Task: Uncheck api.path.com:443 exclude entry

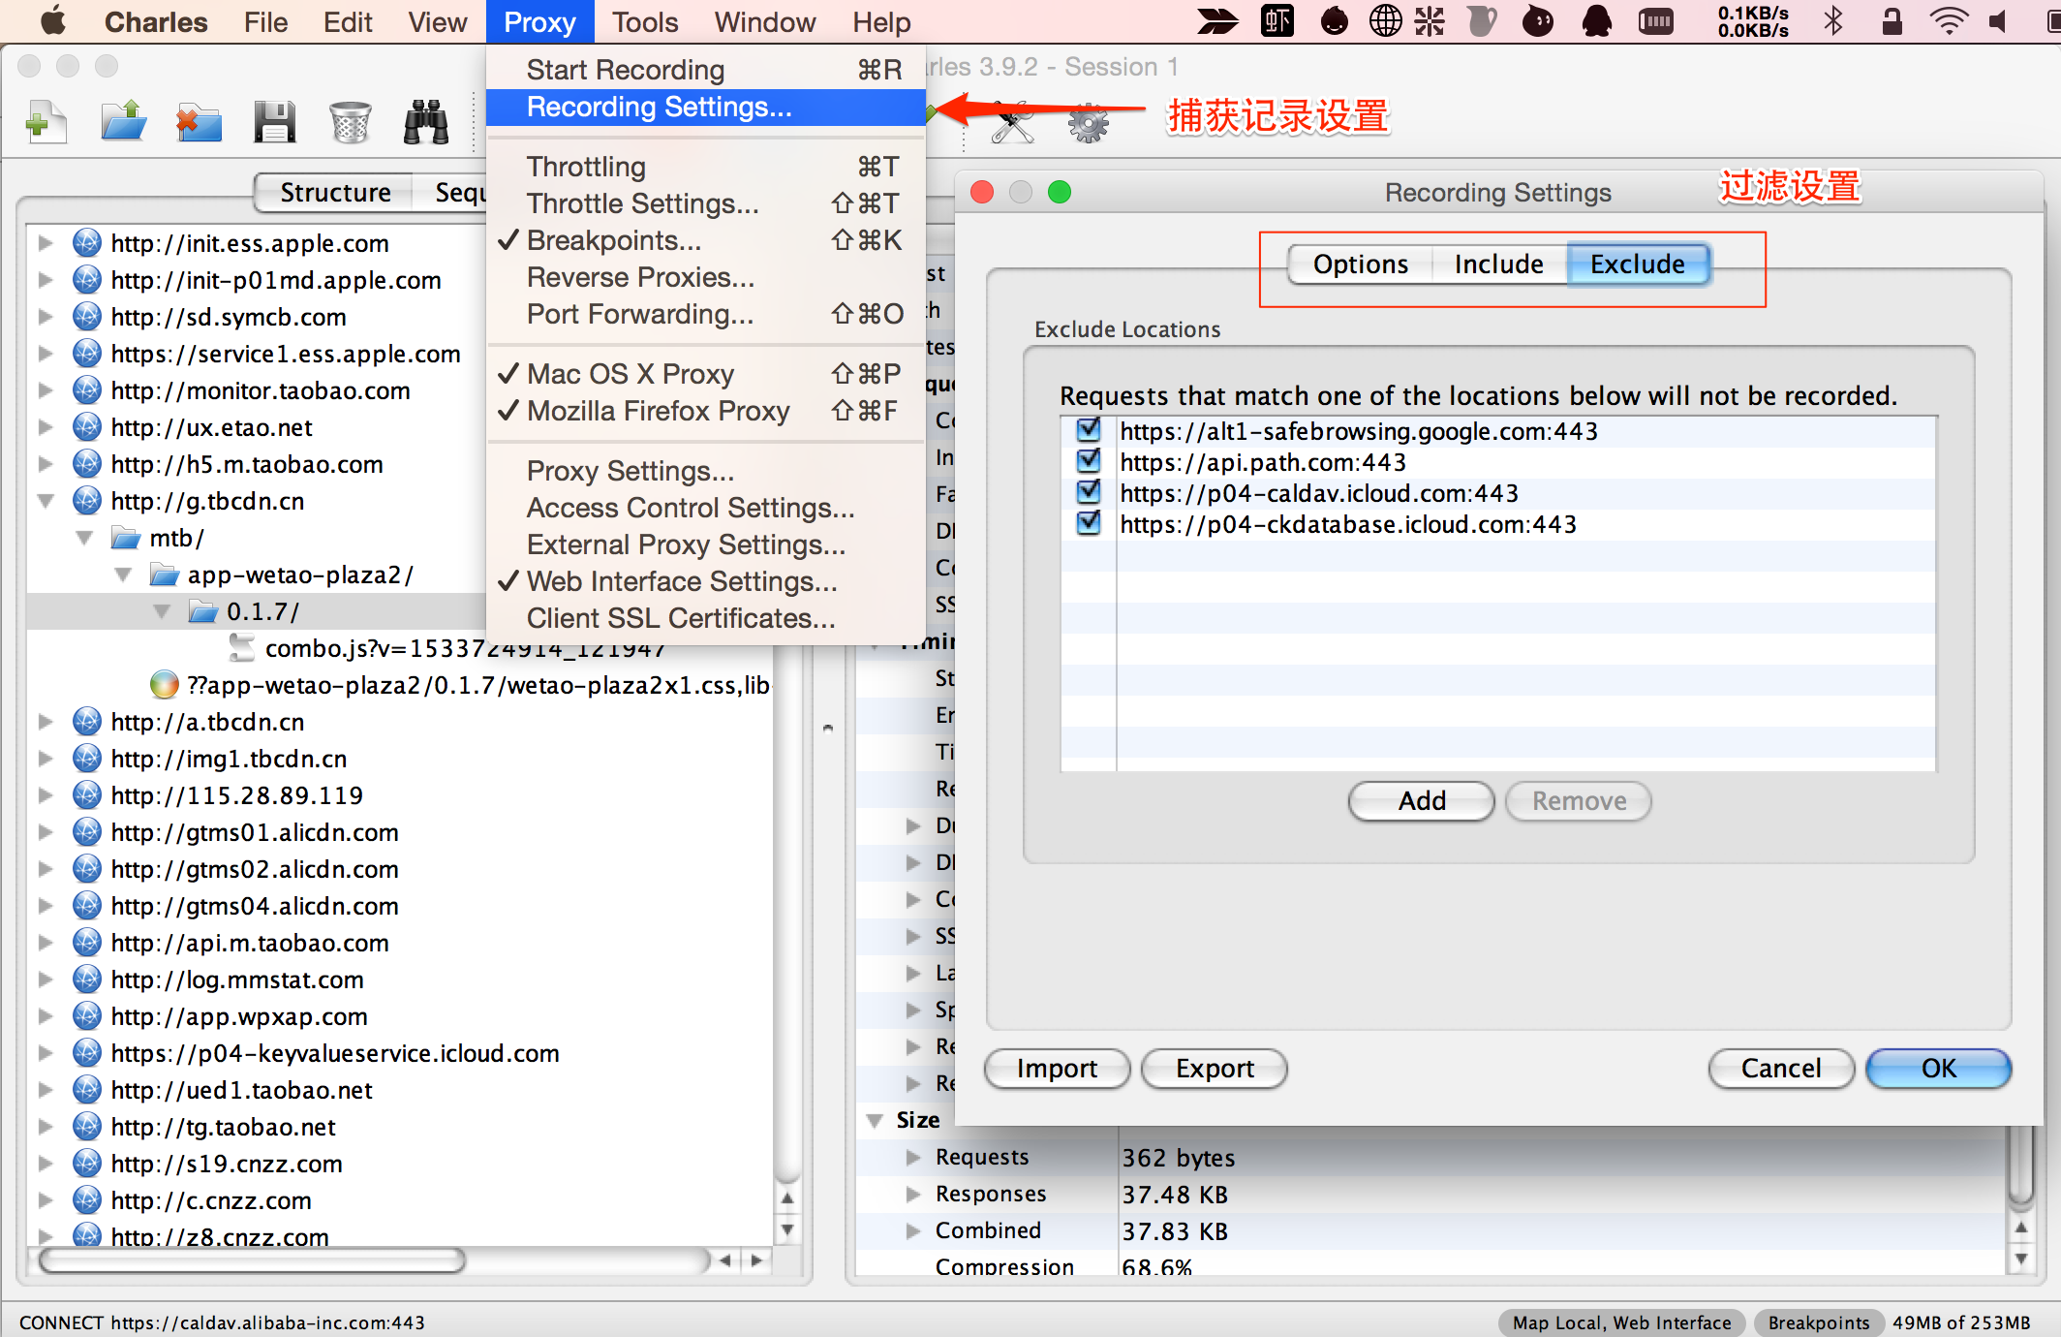Action: 1089,460
